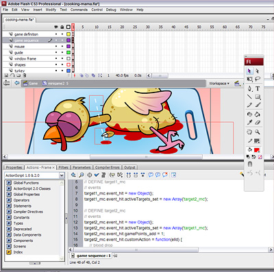
Task: Open the ActionScript 1.0 & 2.0 dropdown
Action: click(34, 175)
